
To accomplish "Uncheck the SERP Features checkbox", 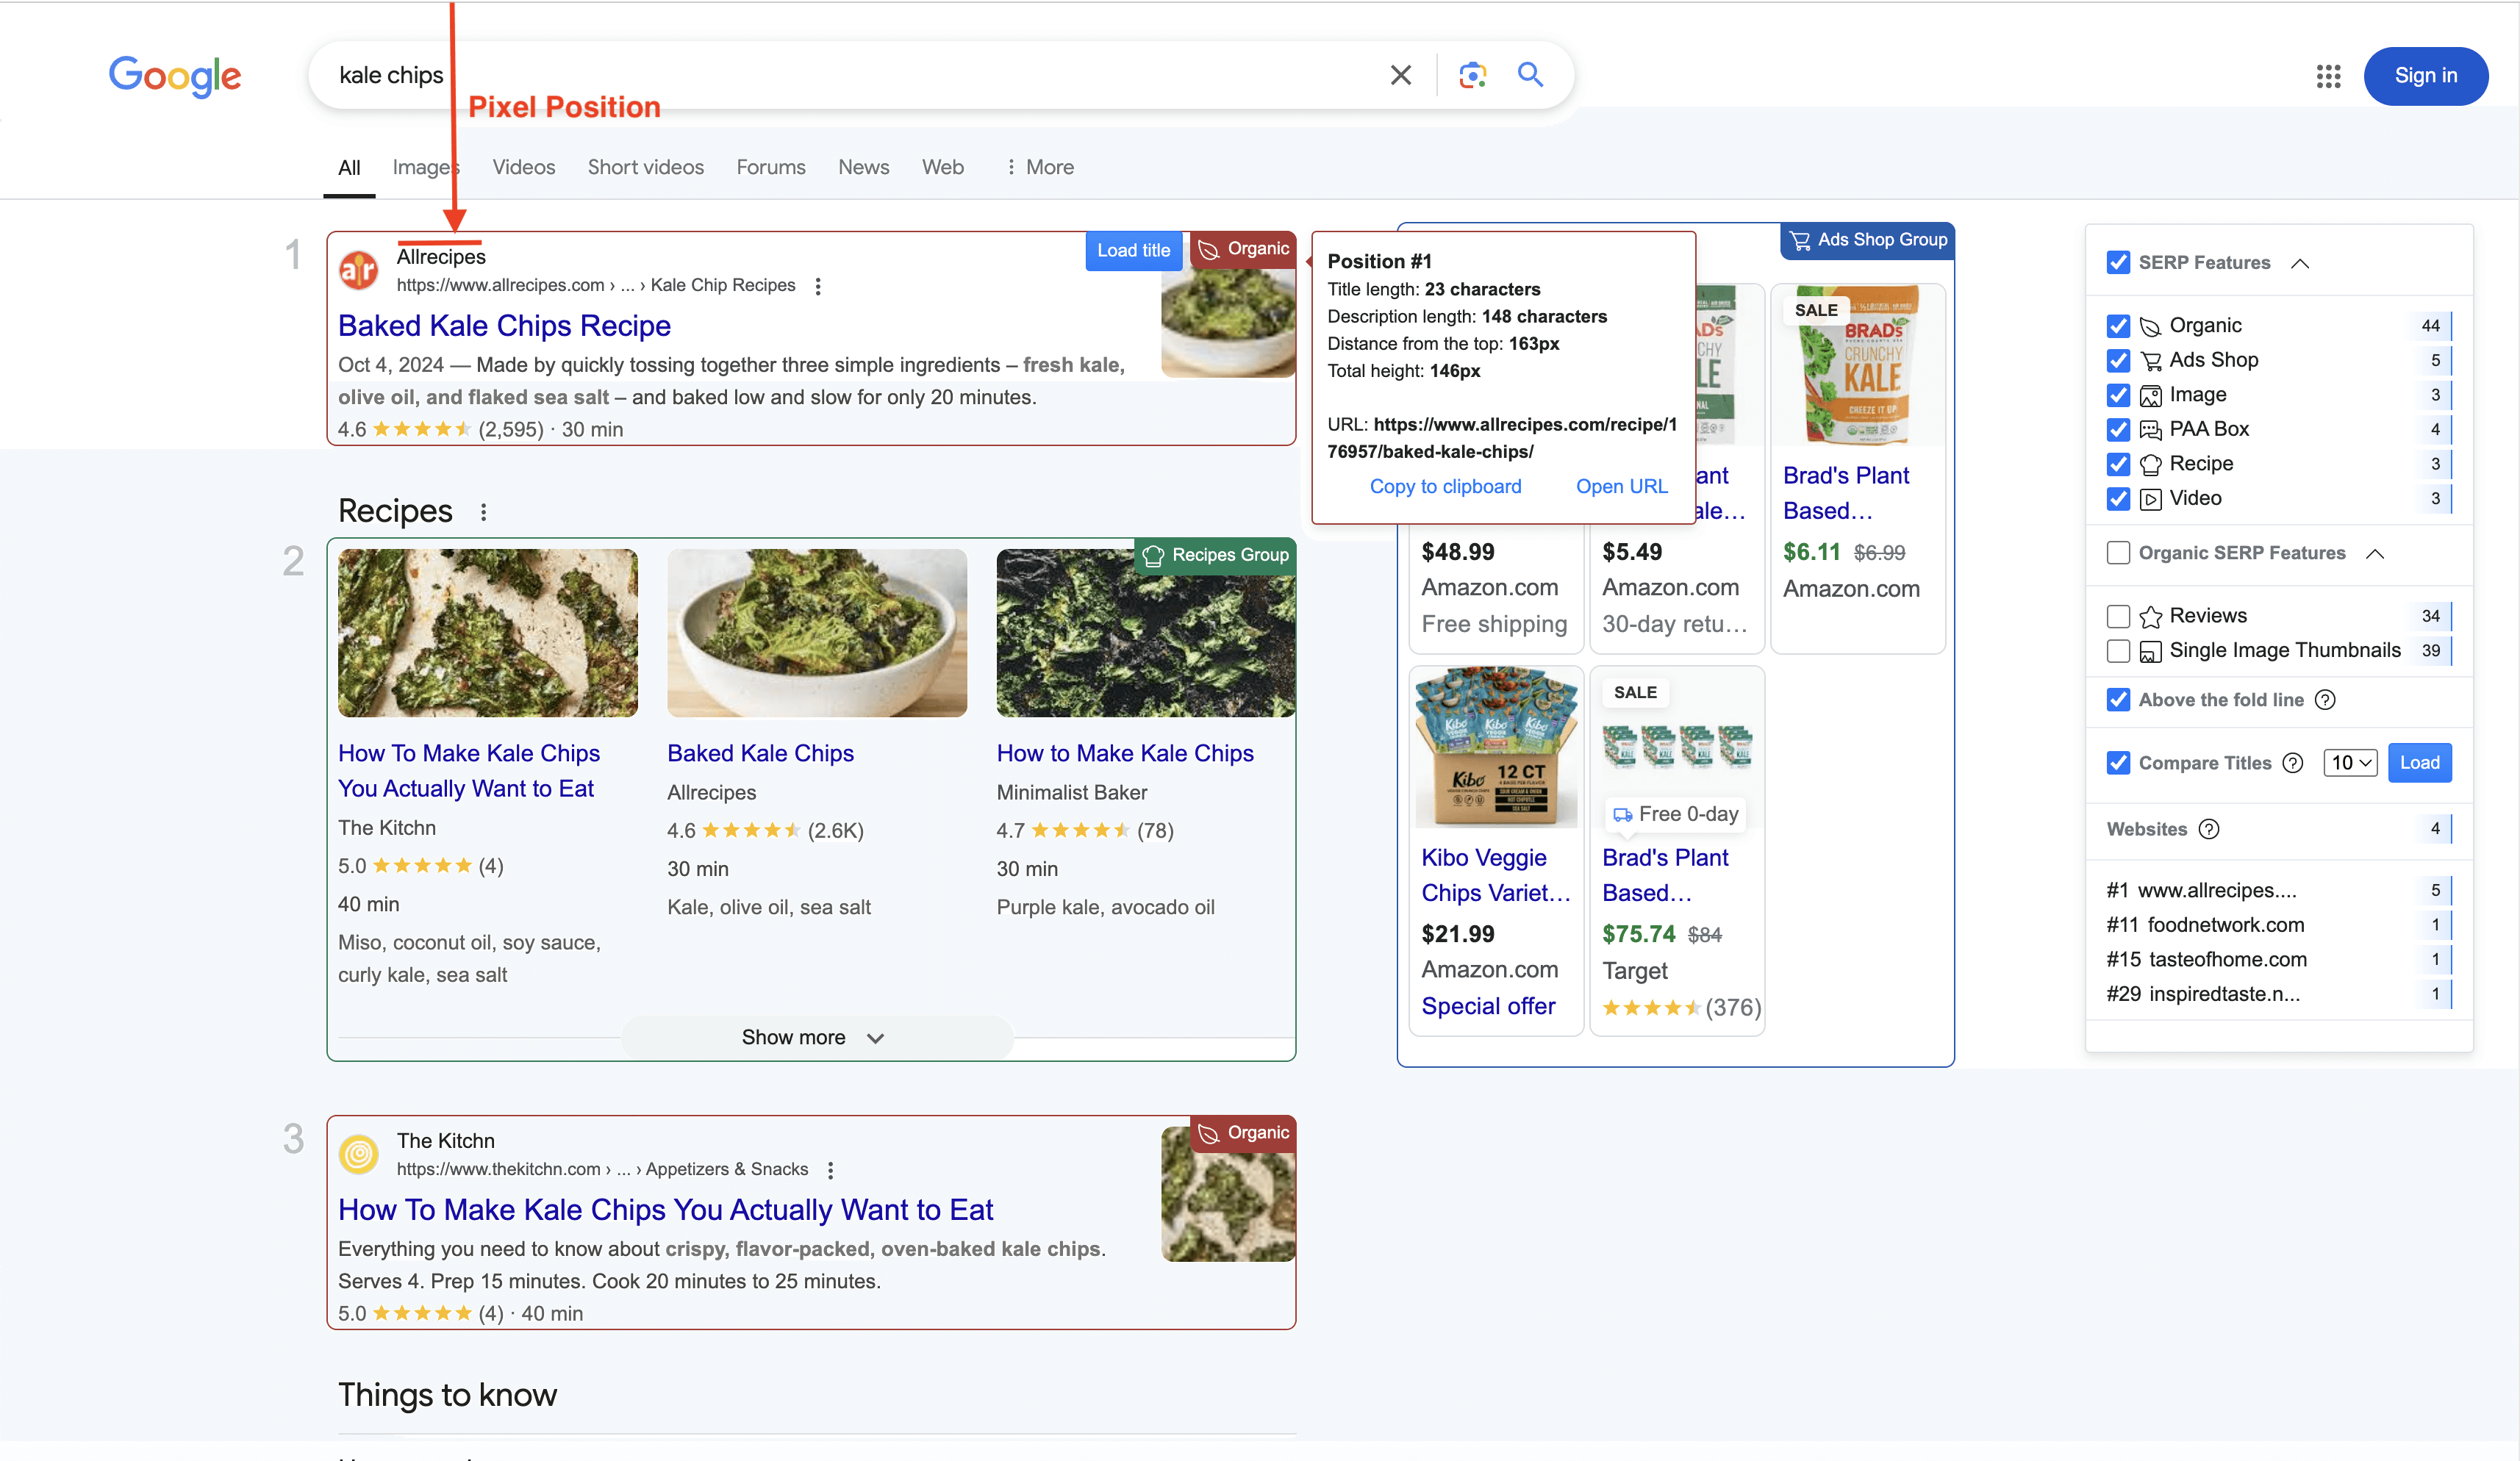I will tap(2118, 263).
